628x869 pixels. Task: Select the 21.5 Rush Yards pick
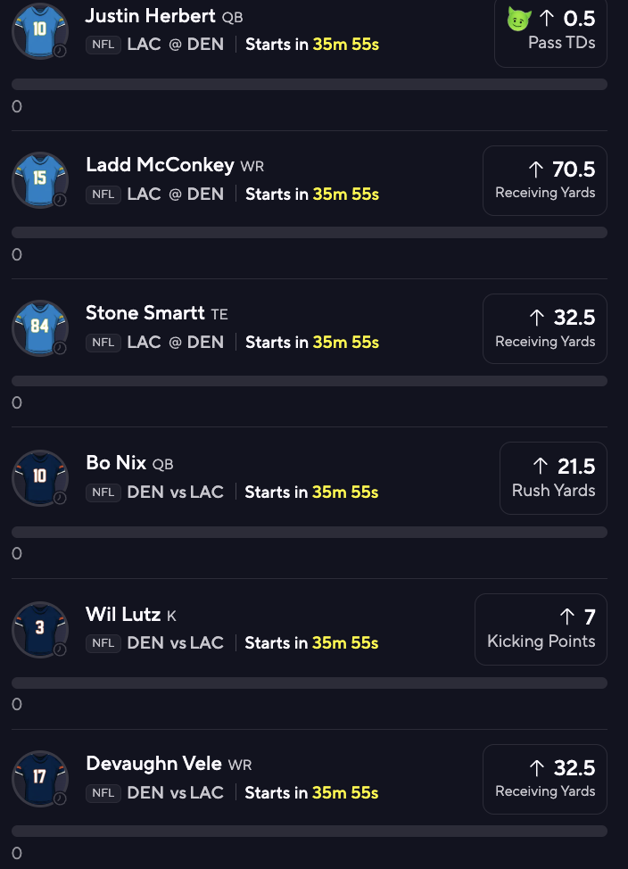553,477
